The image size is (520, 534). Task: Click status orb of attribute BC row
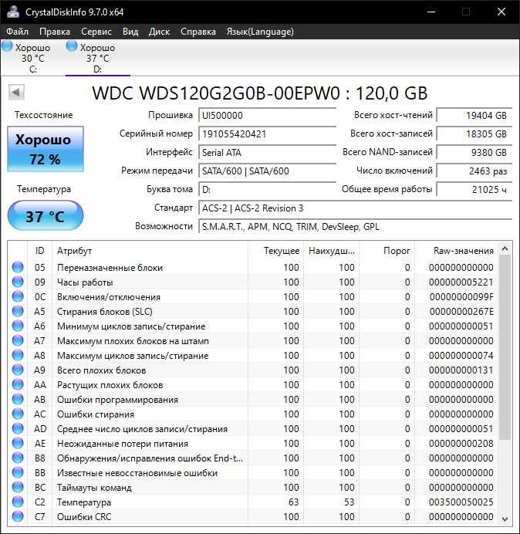[x=18, y=487]
